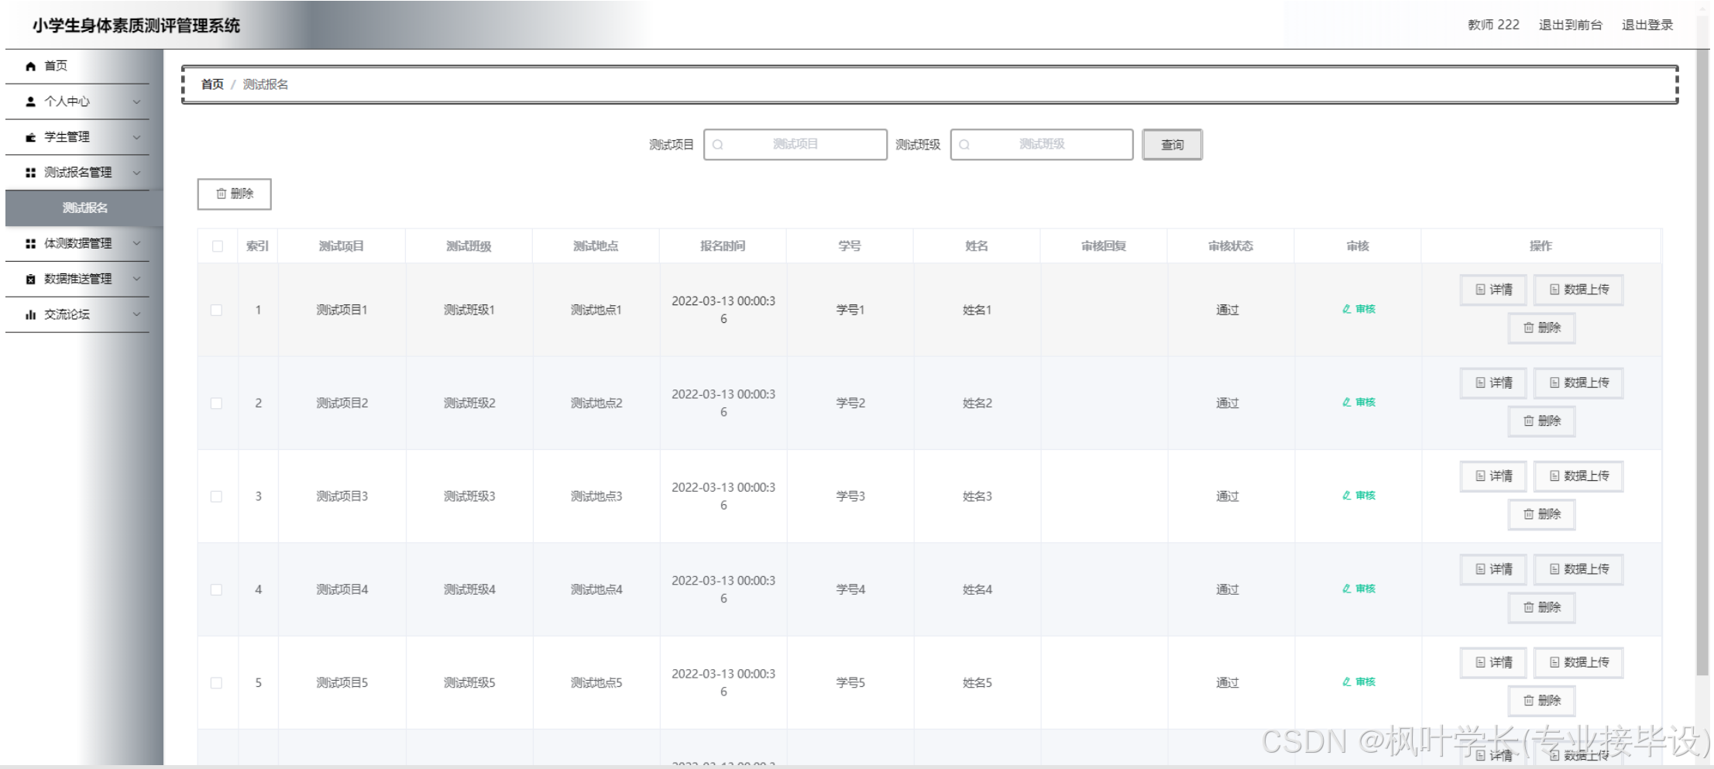Delete the 测试项目4 row via 删除
The image size is (1714, 769).
1541,607
